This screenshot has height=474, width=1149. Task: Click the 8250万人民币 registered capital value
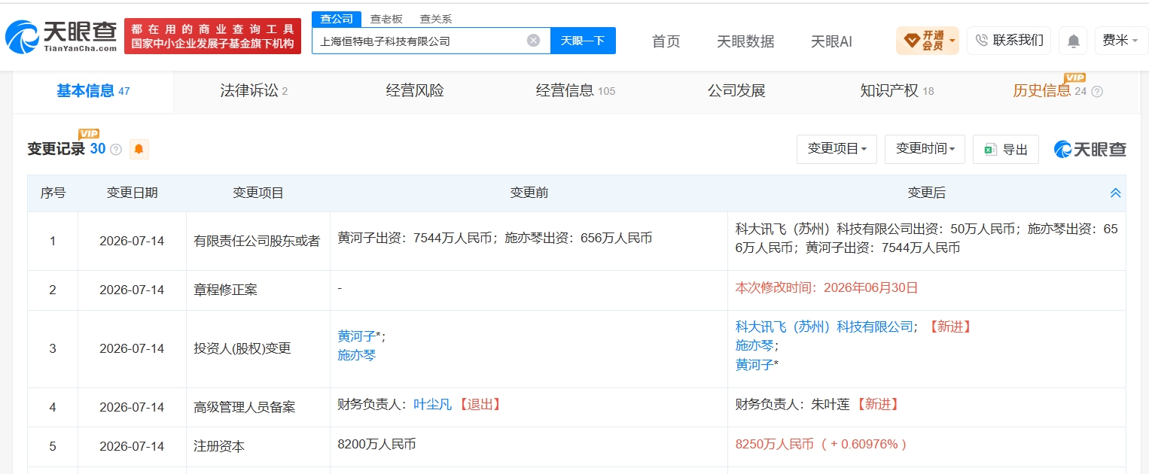tap(775, 445)
